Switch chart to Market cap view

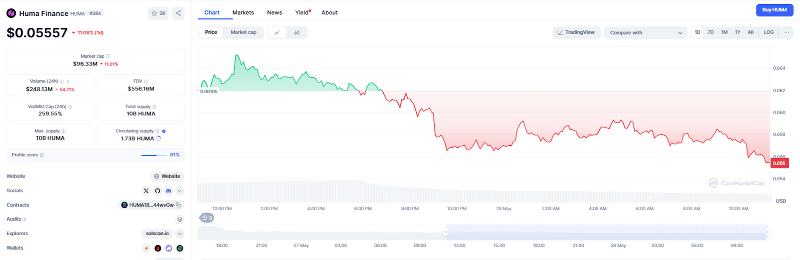click(243, 32)
